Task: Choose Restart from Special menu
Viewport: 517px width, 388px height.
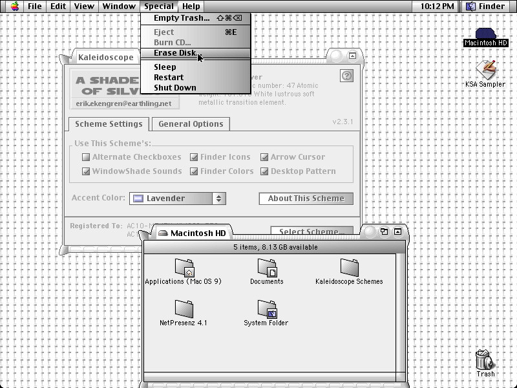Action: pyautogui.click(x=196, y=77)
